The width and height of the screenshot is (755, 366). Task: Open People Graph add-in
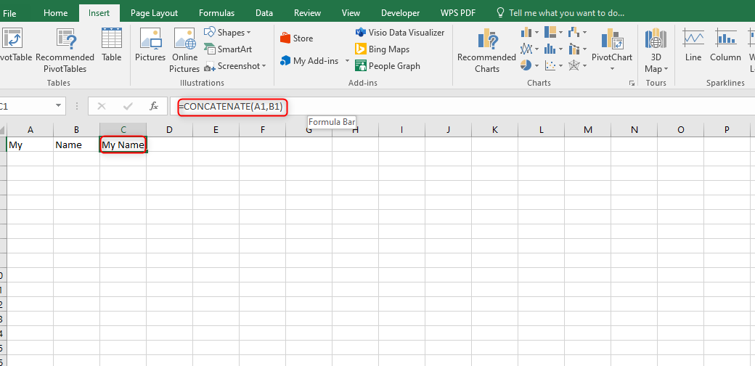click(387, 66)
